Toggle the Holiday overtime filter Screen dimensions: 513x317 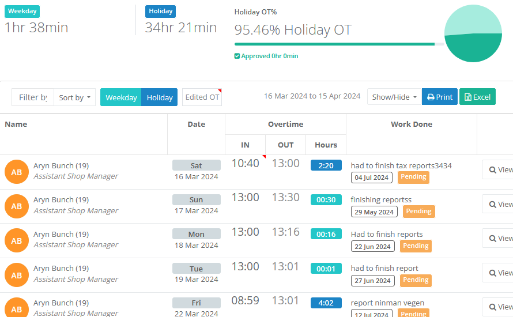tap(160, 97)
